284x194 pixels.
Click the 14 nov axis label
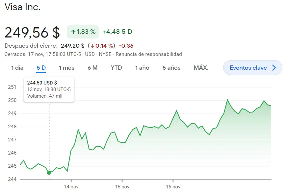point(72,186)
